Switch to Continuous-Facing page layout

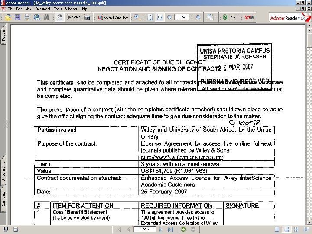(x=296, y=229)
